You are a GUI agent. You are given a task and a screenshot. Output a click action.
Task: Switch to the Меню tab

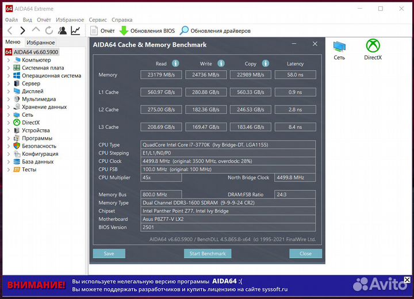[13, 42]
